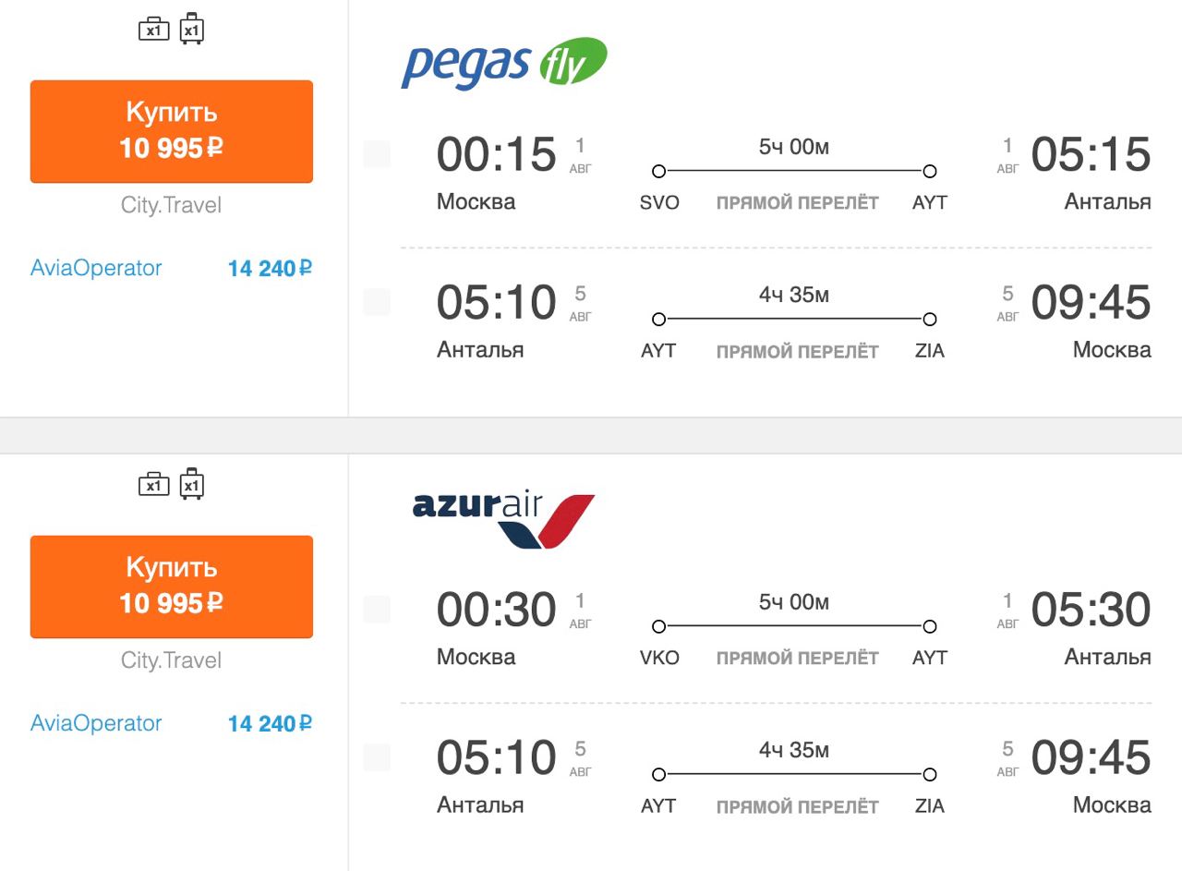
Task: Click 14 240 ₽ price on Pegas ticket
Action: pos(270,269)
